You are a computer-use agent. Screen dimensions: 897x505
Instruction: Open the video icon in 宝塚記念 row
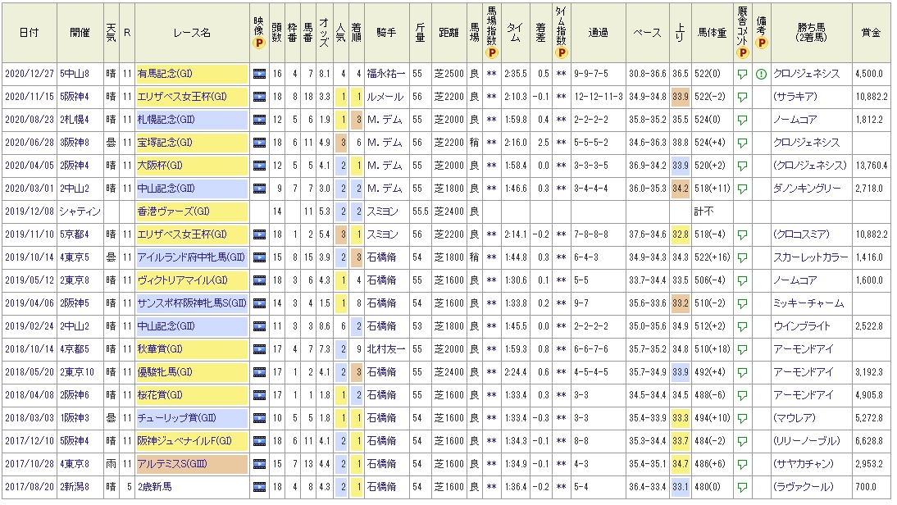click(x=260, y=143)
